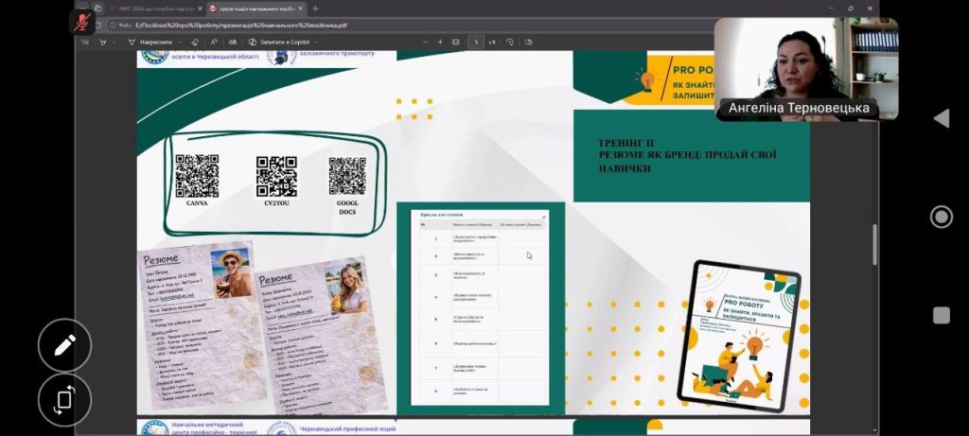This screenshot has height=436, width=969.
Task: Expand the highlighter tool dropdown
Action: [115, 43]
